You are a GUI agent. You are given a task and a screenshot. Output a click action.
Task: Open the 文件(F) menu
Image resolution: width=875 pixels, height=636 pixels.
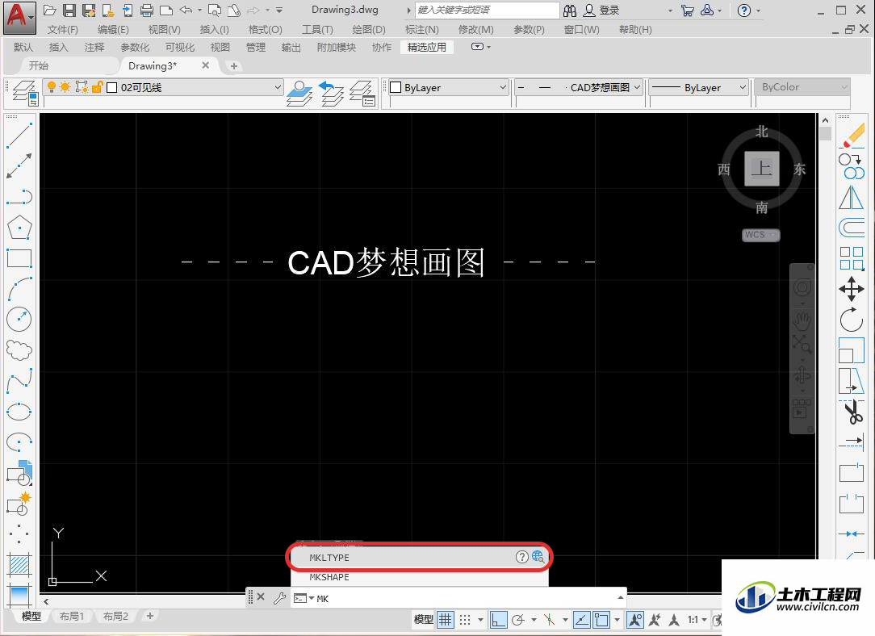62,30
